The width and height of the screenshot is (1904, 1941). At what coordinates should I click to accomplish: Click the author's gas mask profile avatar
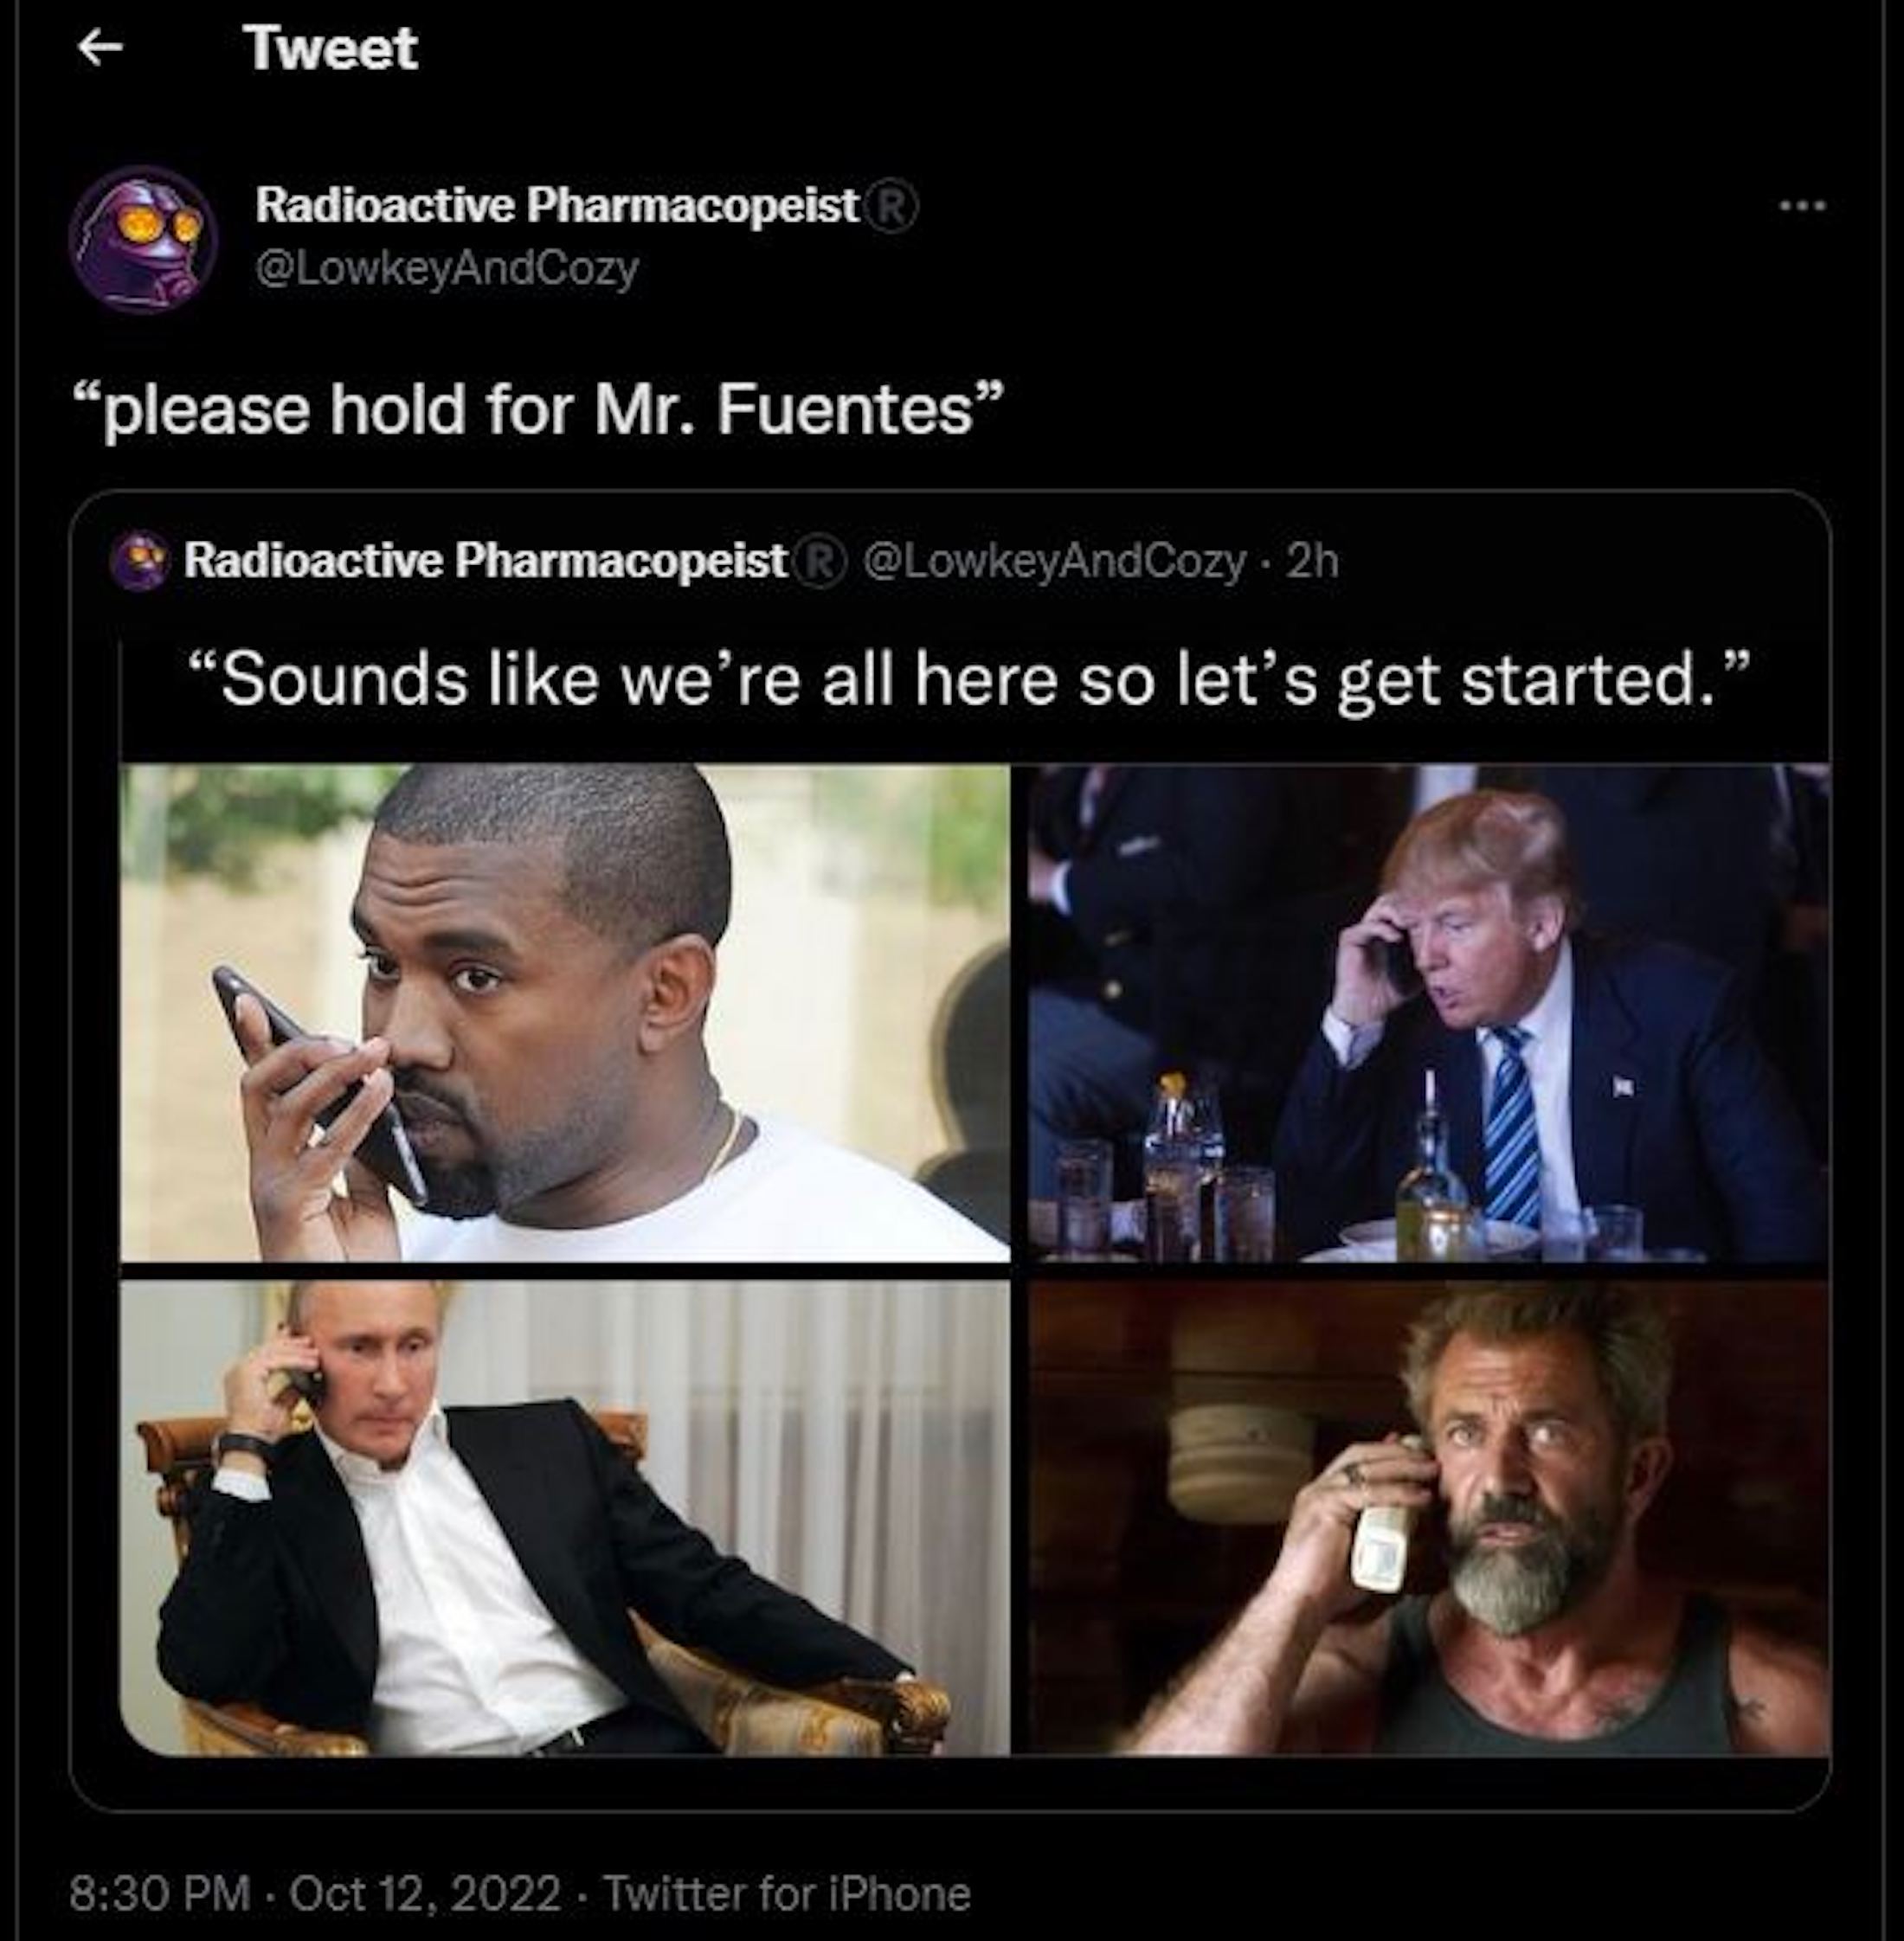pos(143,238)
